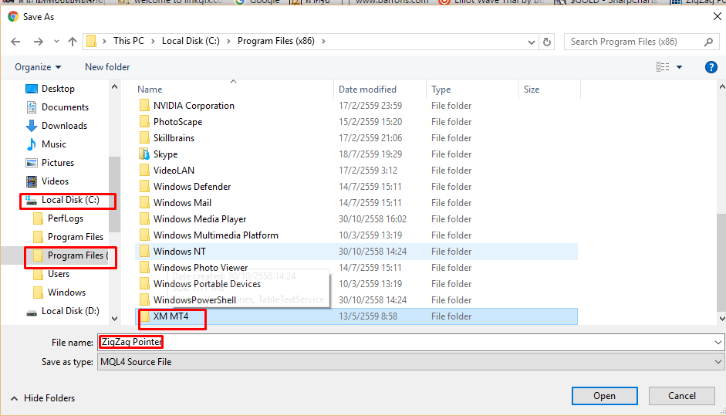Click the Open button
This screenshot has width=726, height=416.
click(x=605, y=396)
